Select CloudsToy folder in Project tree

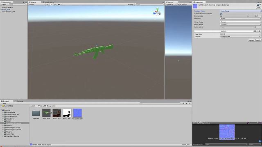tap(10, 119)
